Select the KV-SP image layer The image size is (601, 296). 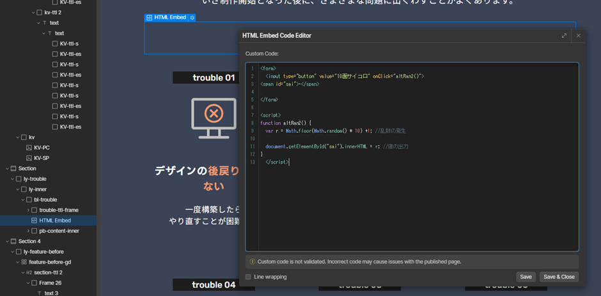coord(42,158)
